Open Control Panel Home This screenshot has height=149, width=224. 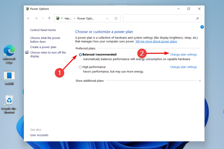pos(43,30)
